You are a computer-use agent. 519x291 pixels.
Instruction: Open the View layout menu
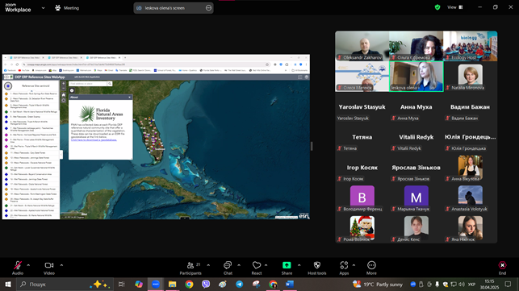455,7
